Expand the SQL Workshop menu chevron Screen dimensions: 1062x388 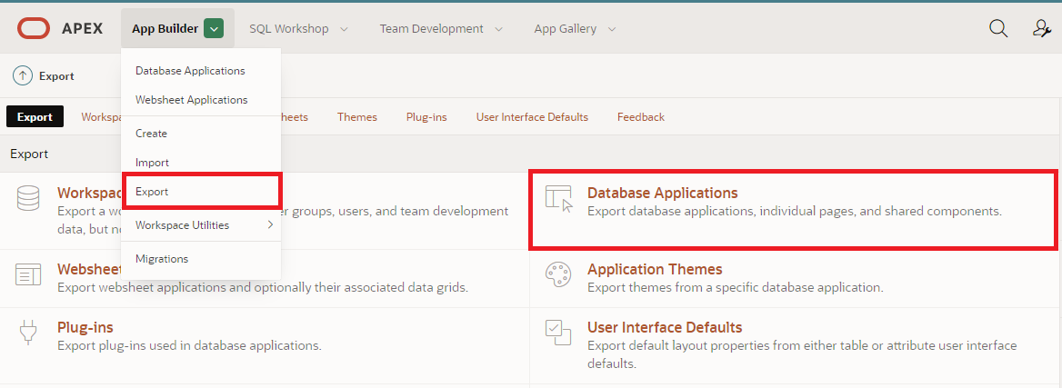click(344, 29)
